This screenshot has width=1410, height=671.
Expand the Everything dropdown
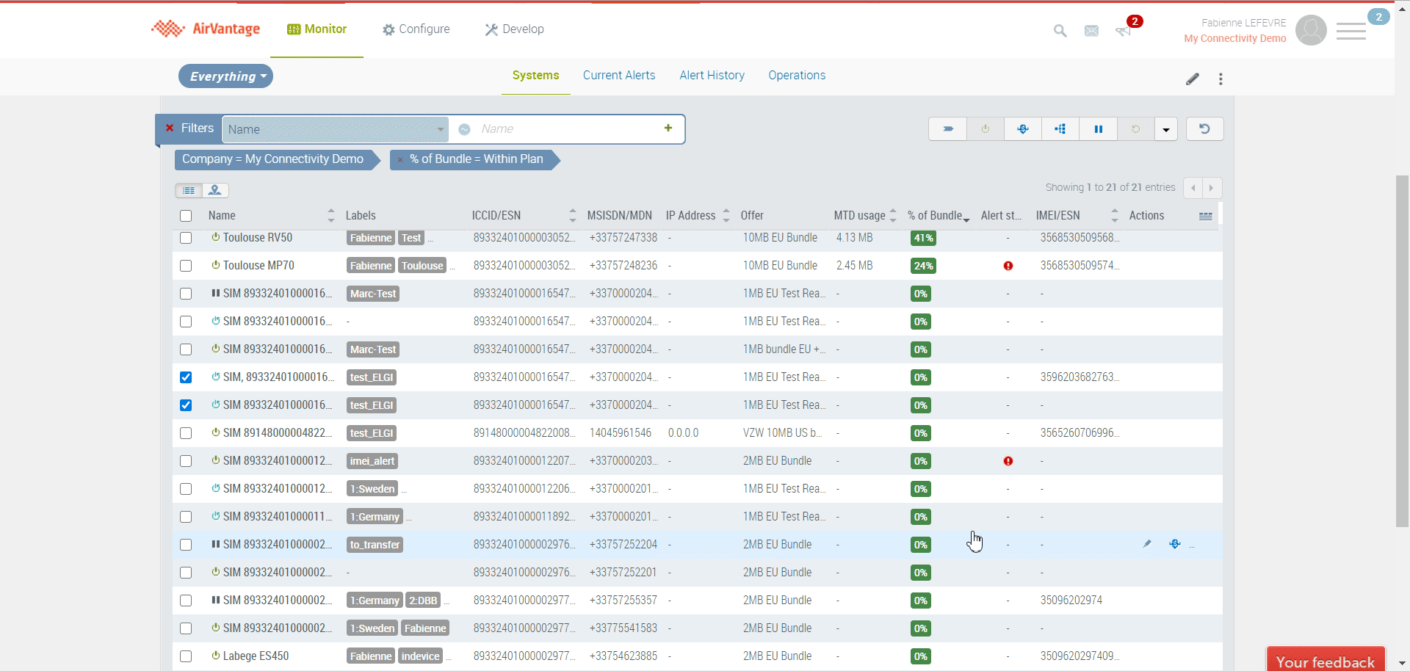tap(225, 76)
